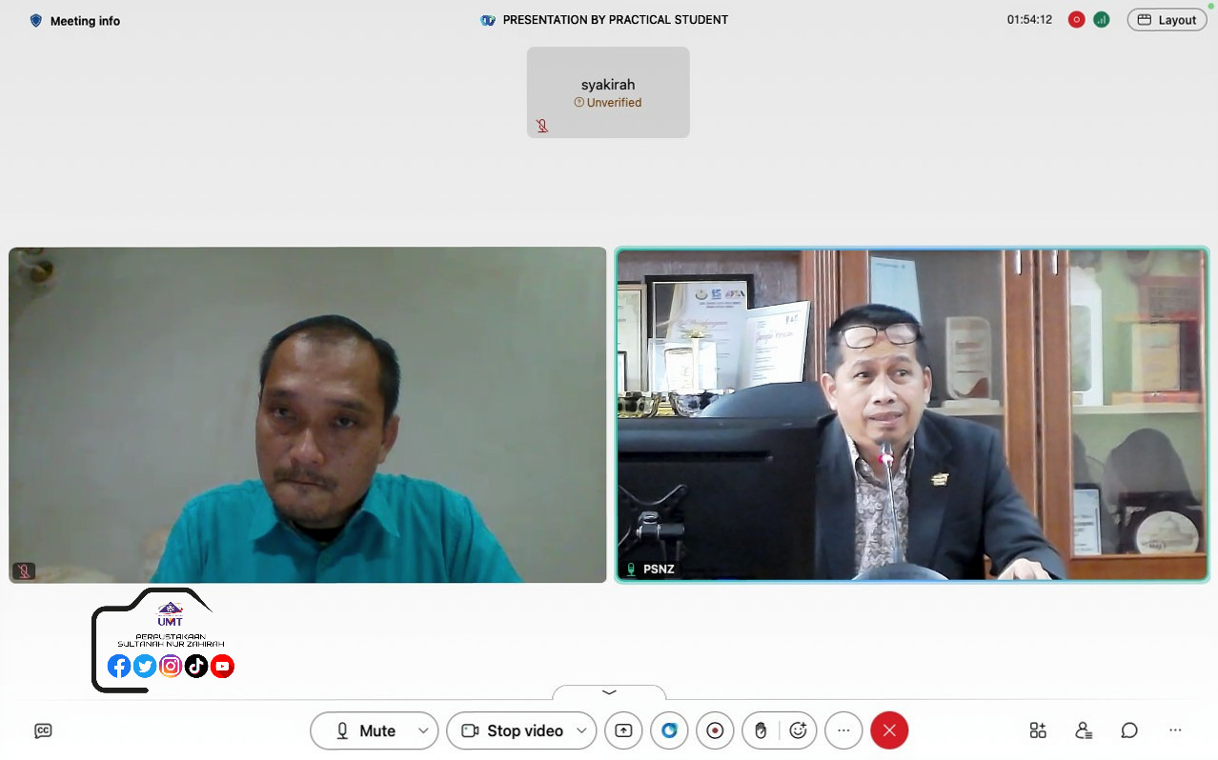The height and width of the screenshot is (760, 1218).
Task: Click the Layout button
Action: [1167, 20]
